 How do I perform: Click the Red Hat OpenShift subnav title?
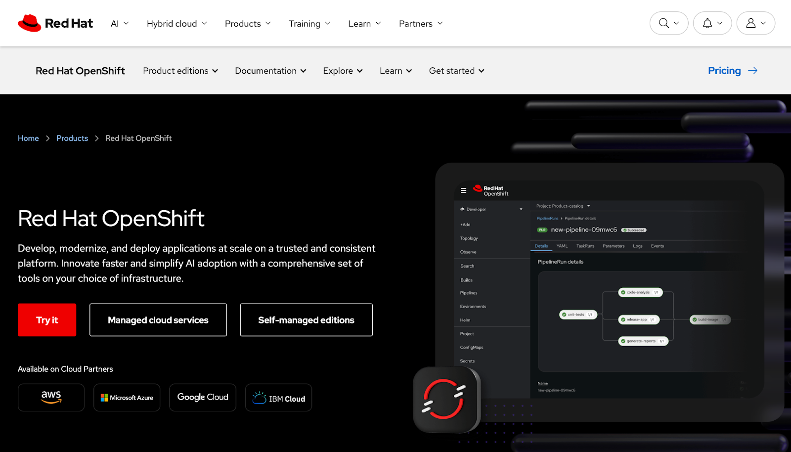[x=80, y=71]
